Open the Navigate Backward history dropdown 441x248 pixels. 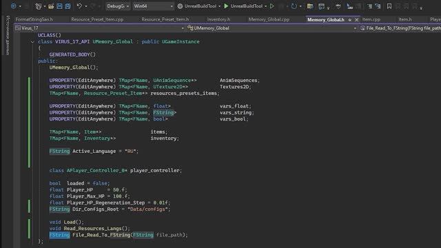tap(20, 6)
